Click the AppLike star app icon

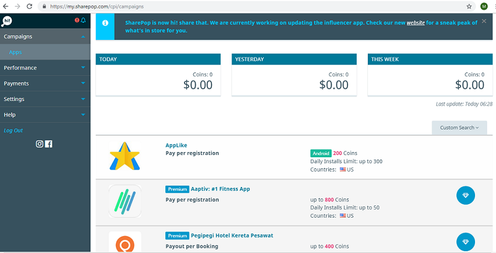click(x=125, y=156)
